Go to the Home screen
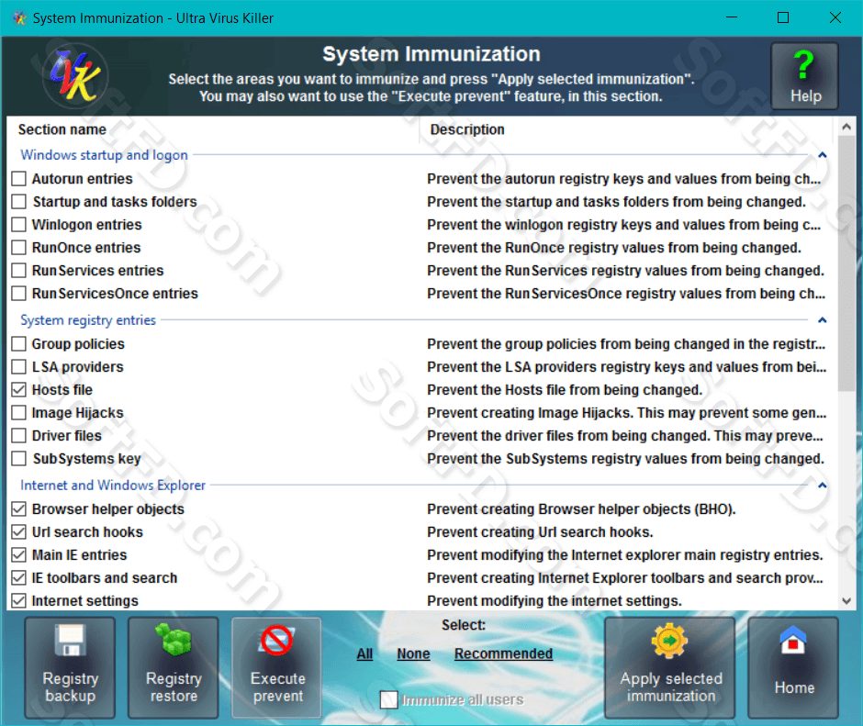863x726 pixels. pos(793,667)
